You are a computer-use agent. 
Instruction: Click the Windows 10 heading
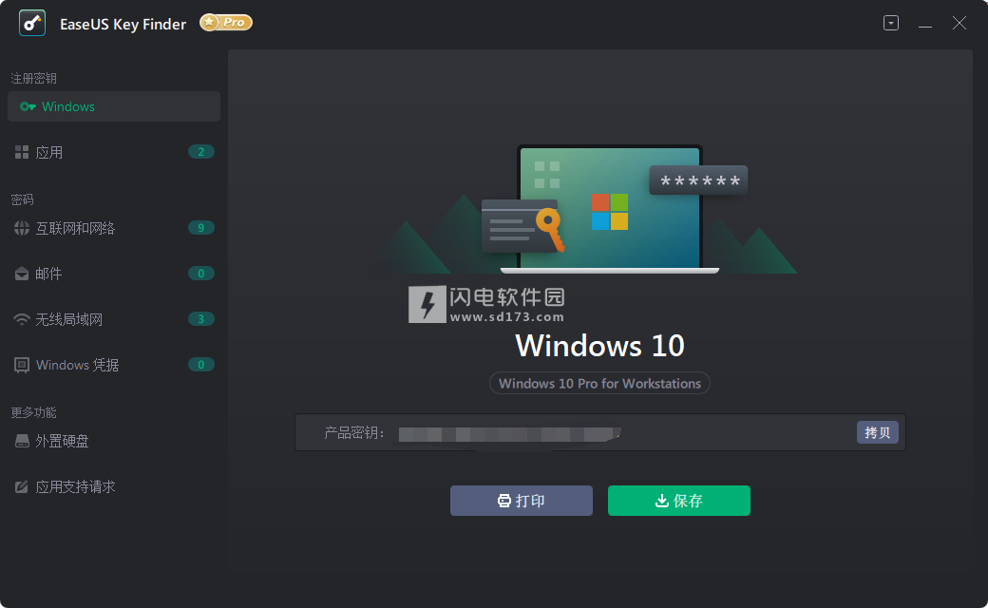tap(599, 345)
